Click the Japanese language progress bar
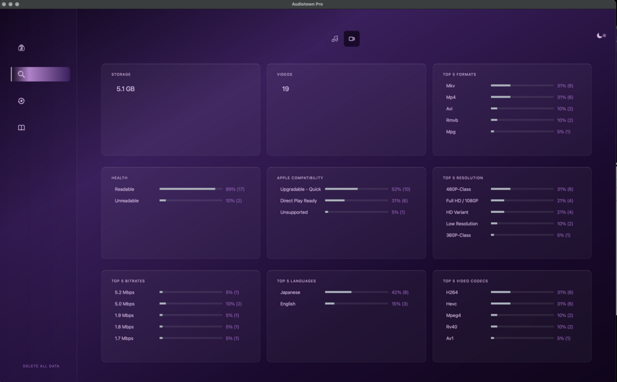617x382 pixels. click(x=357, y=292)
